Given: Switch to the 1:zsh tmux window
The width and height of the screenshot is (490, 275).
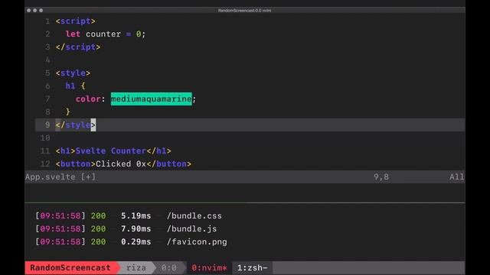Looking at the screenshot, I should click(252, 268).
